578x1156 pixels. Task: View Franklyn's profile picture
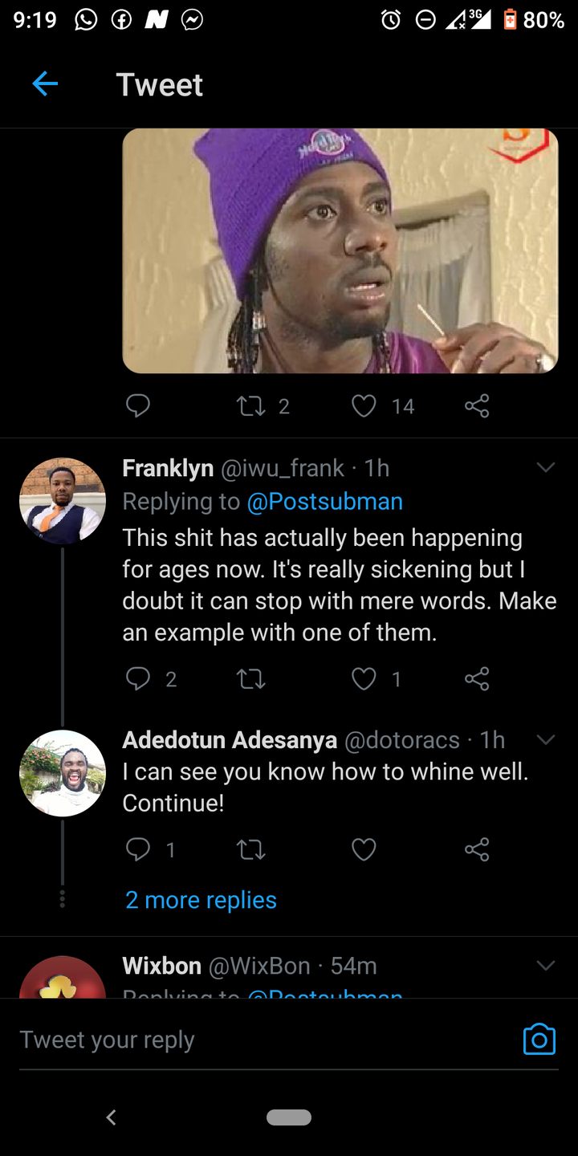point(63,501)
